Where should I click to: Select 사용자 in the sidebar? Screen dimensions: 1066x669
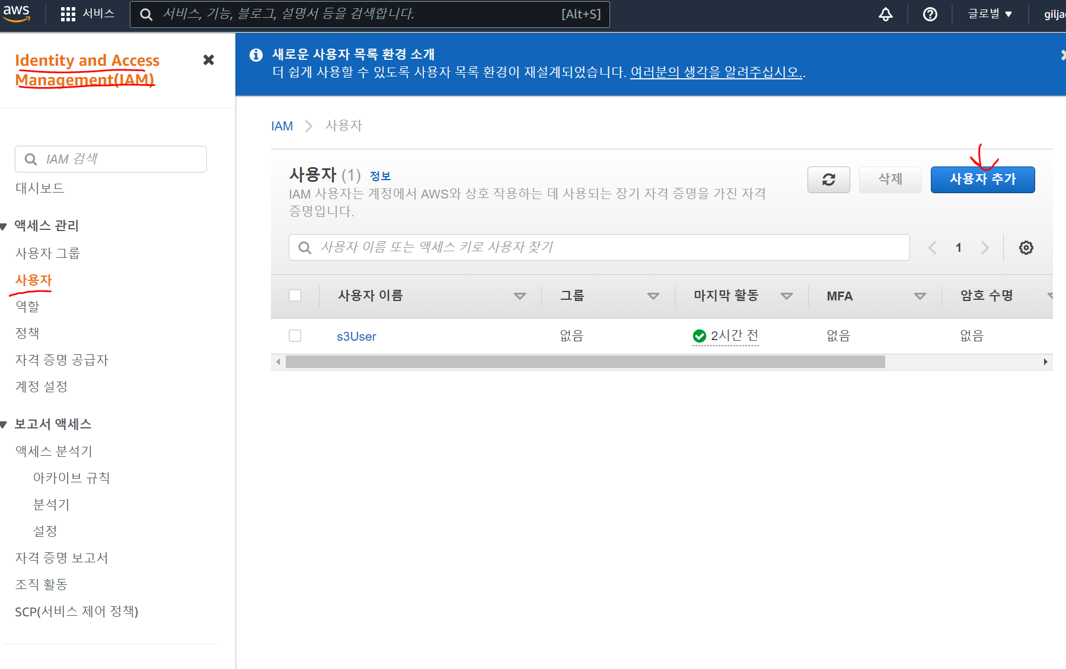point(34,280)
